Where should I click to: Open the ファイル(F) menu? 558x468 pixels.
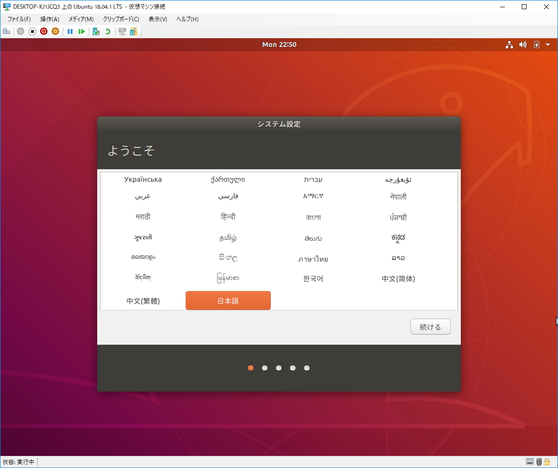tap(19, 19)
